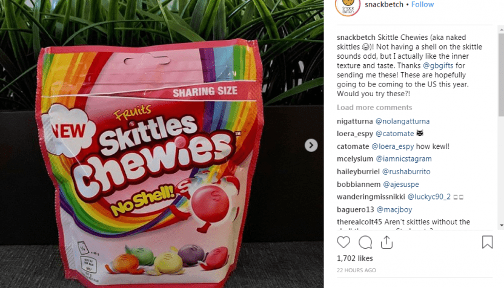The width and height of the screenshot is (504, 288).
Task: Open comments with the speech bubble icon
Action: 365,243
